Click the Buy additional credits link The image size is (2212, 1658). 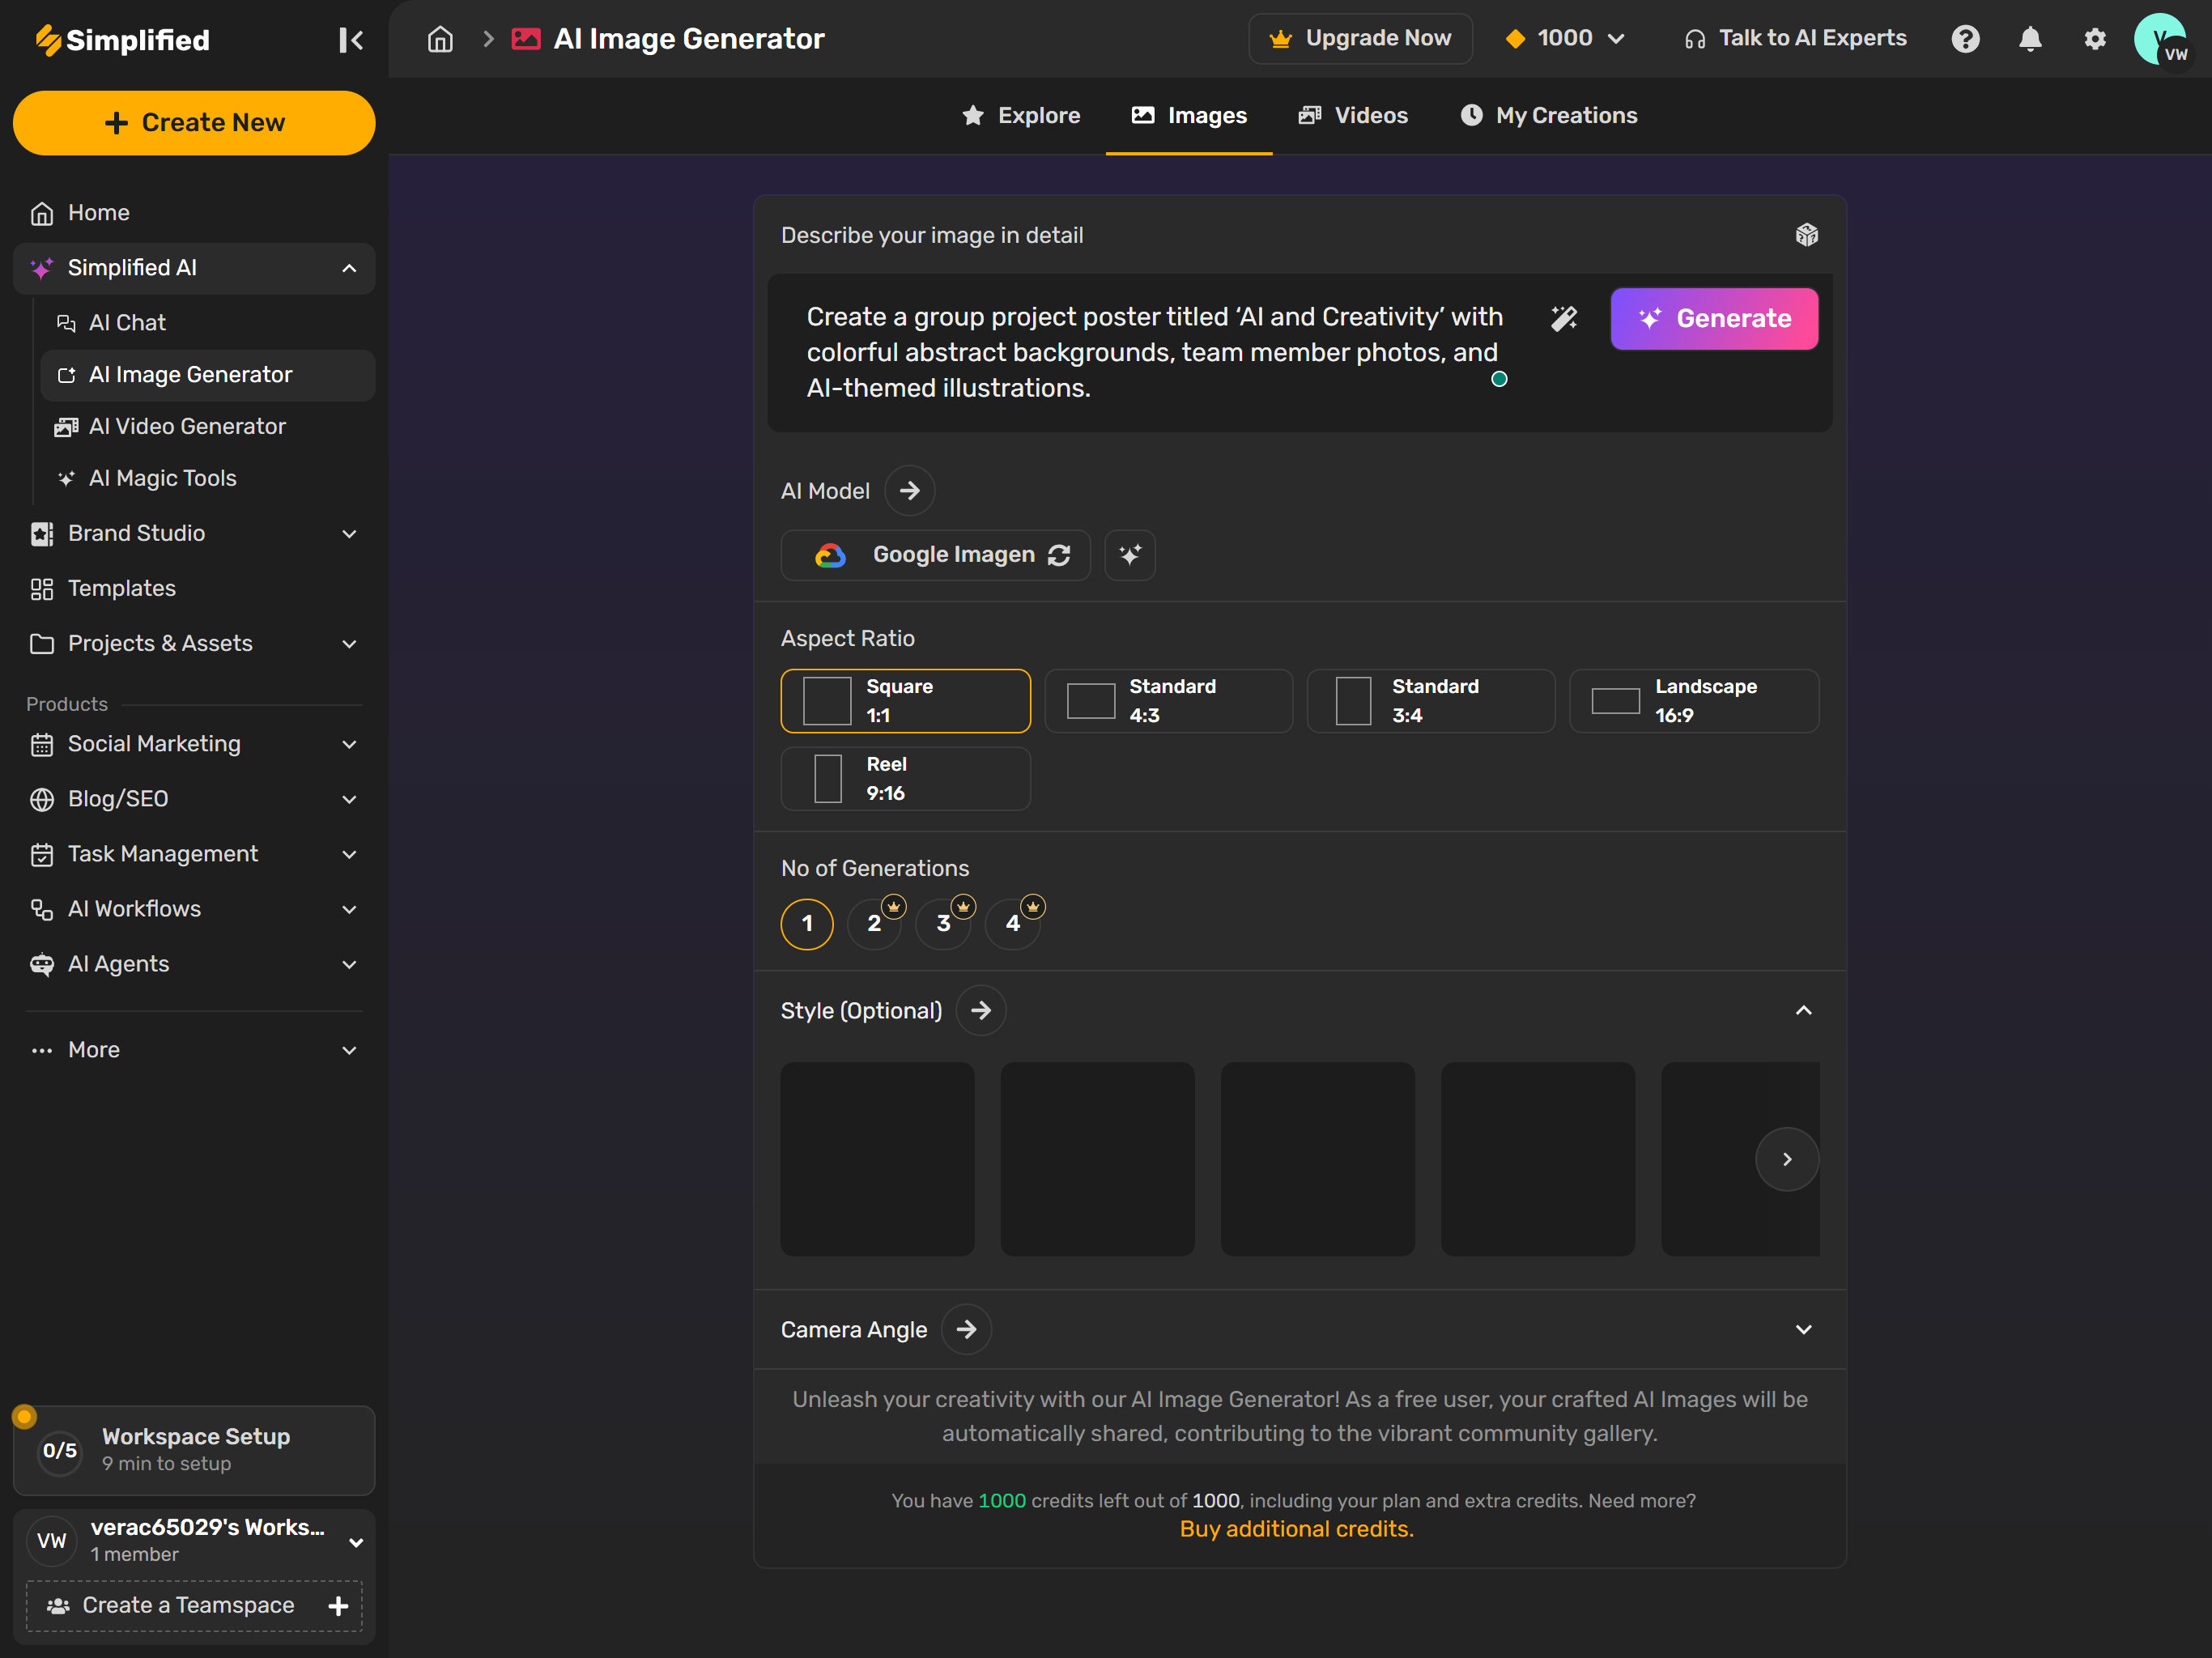1296,1528
